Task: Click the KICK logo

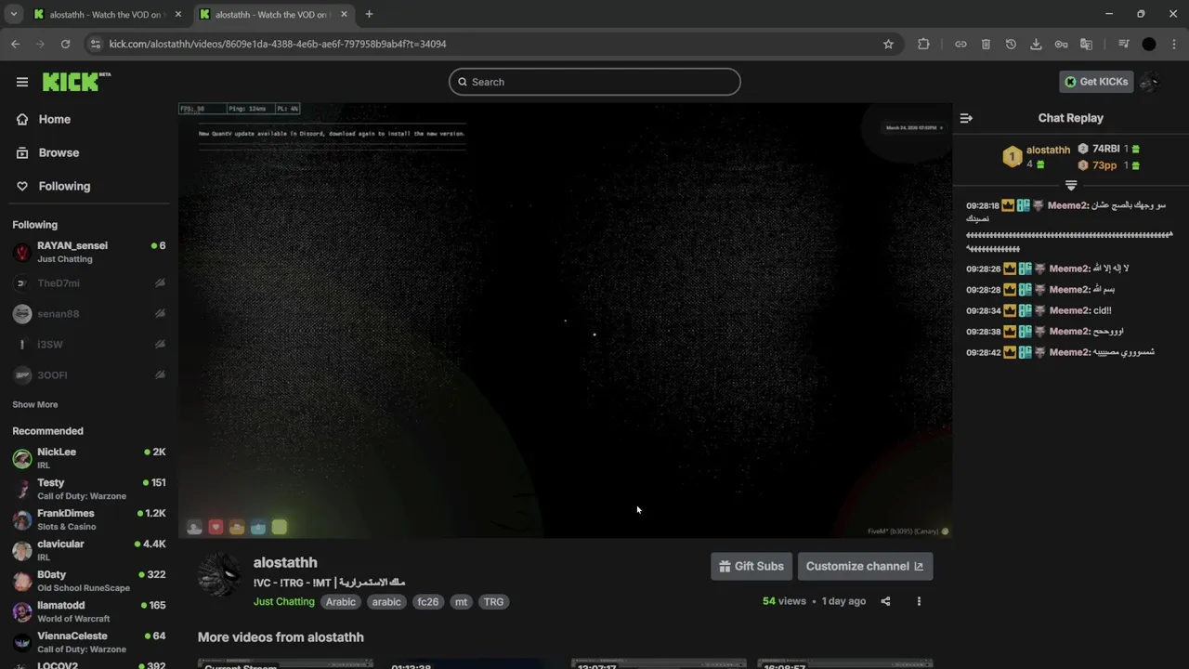Action: pyautogui.click(x=76, y=82)
